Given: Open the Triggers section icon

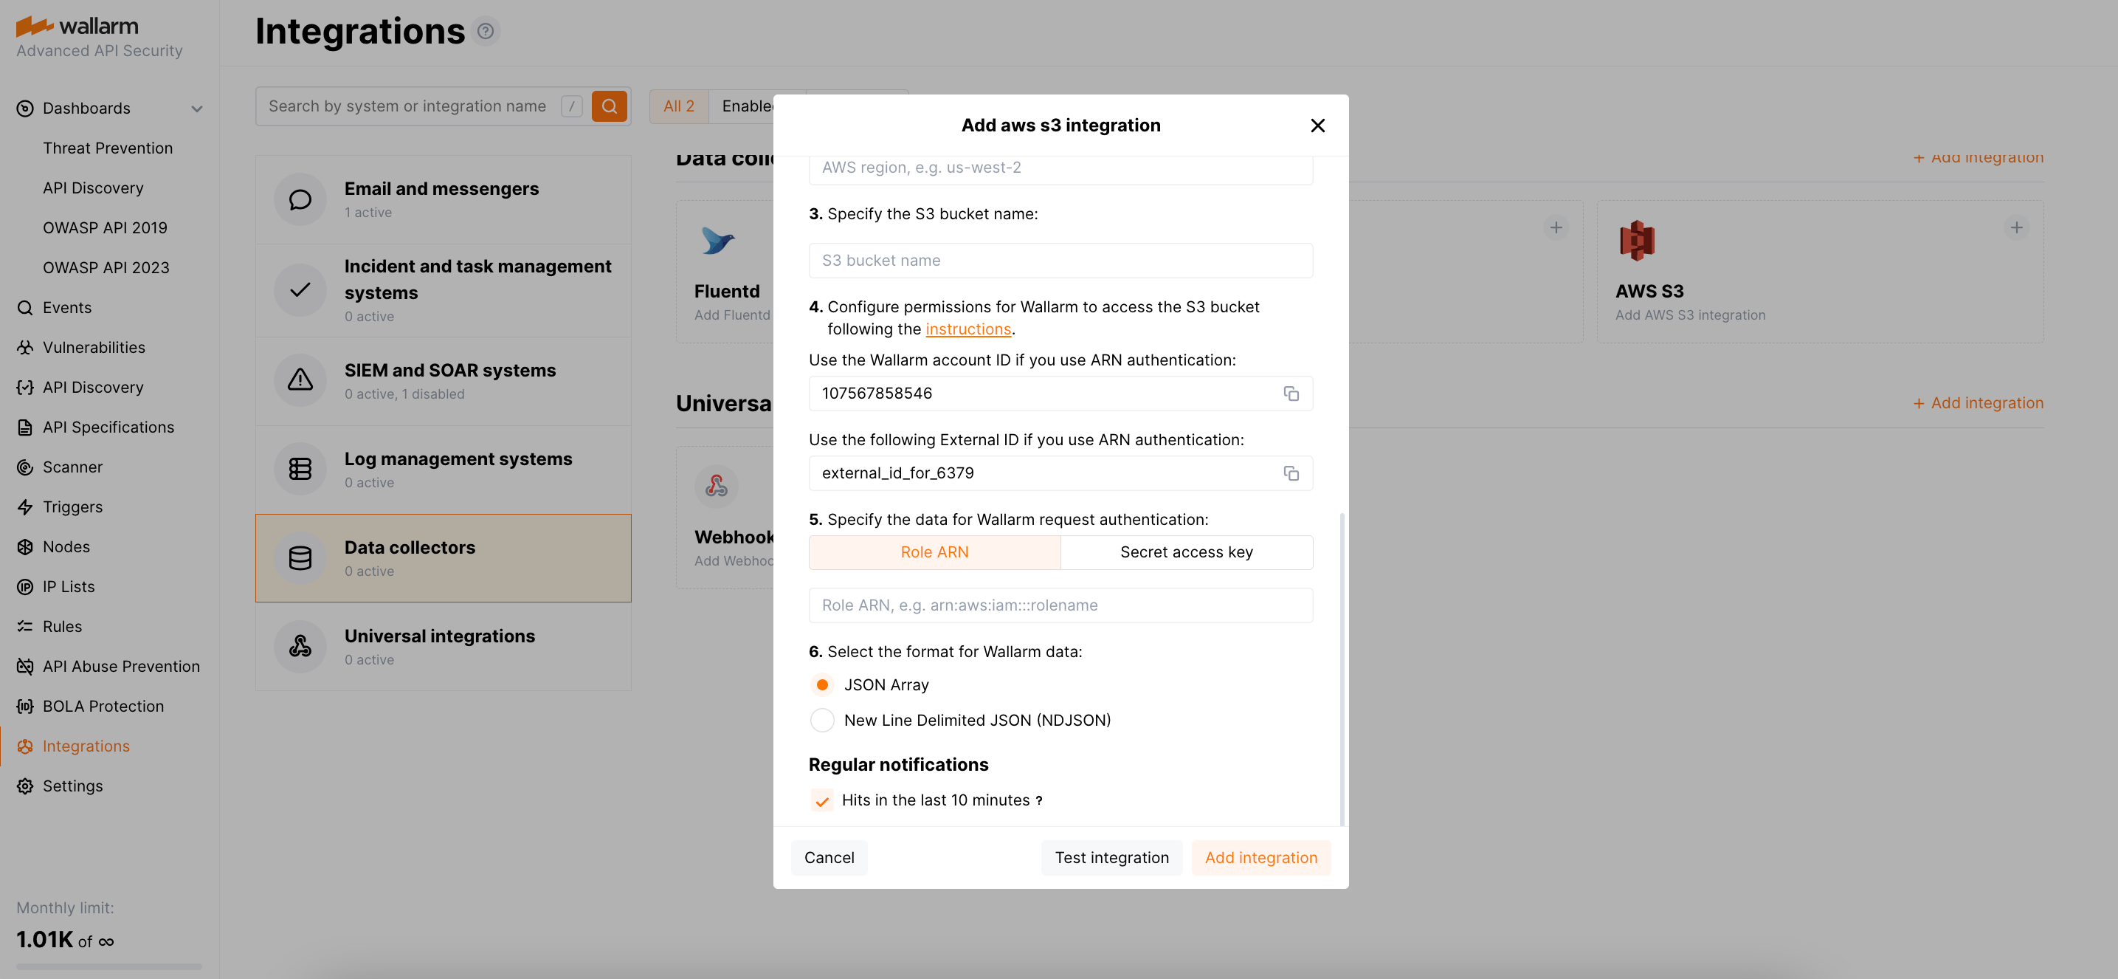Looking at the screenshot, I should [x=24, y=506].
